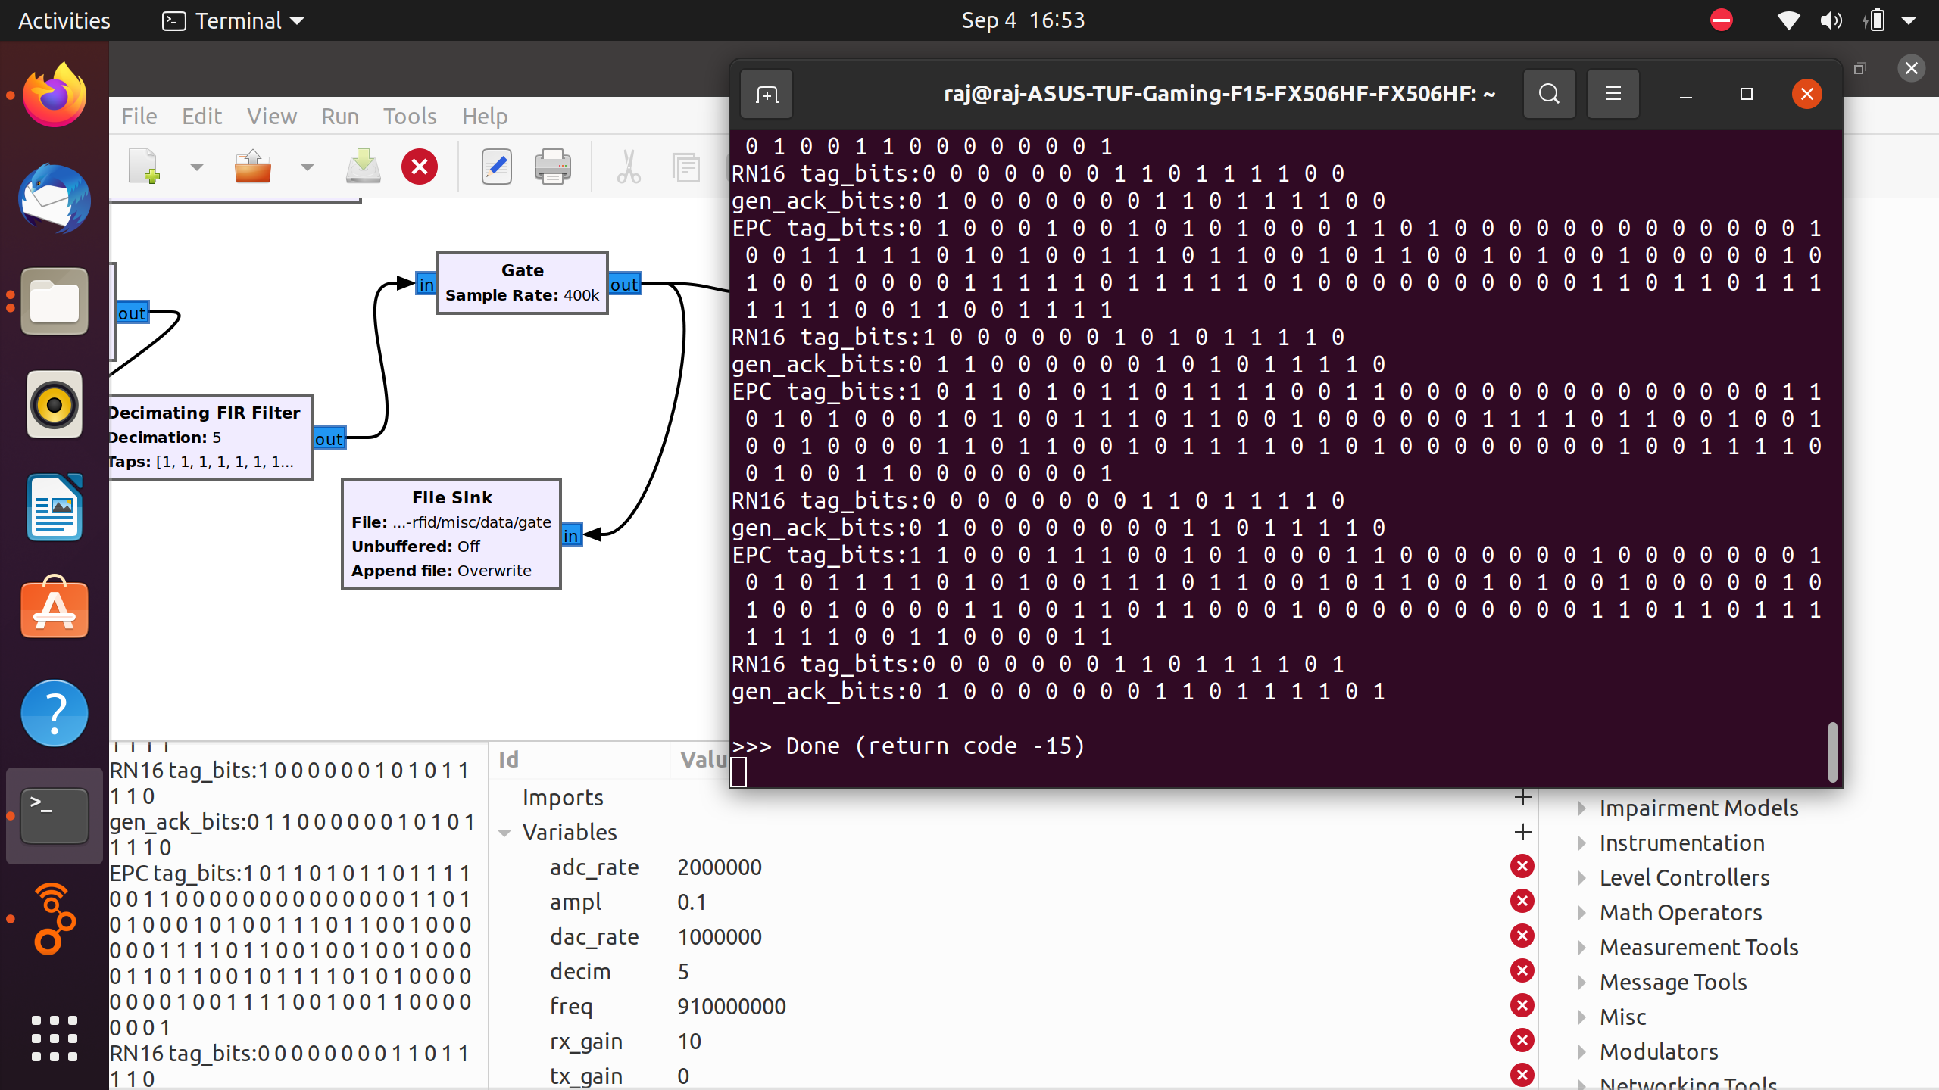Open the terminal hamburger menu
Viewport: 1939px width, 1090px height.
point(1612,94)
